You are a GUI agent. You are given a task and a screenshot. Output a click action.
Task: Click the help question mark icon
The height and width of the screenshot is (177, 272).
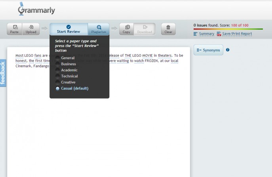coord(228,50)
